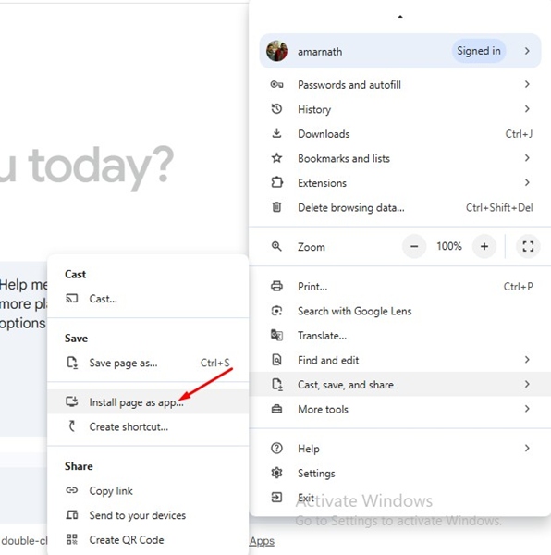Click the Exit icon
This screenshot has height=555, width=551.
click(x=276, y=498)
